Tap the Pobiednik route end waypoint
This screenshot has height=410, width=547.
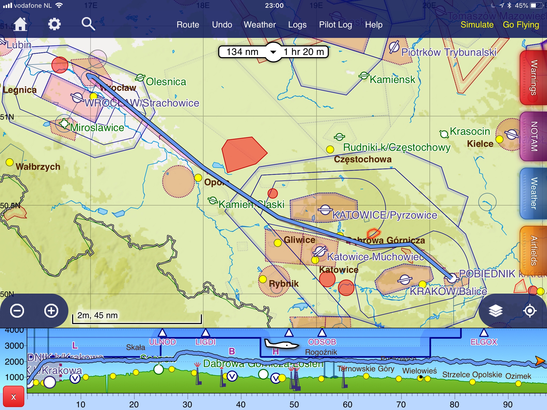(x=452, y=279)
